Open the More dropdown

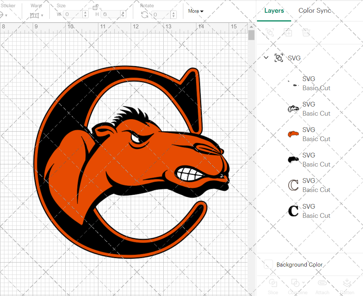pyautogui.click(x=195, y=11)
